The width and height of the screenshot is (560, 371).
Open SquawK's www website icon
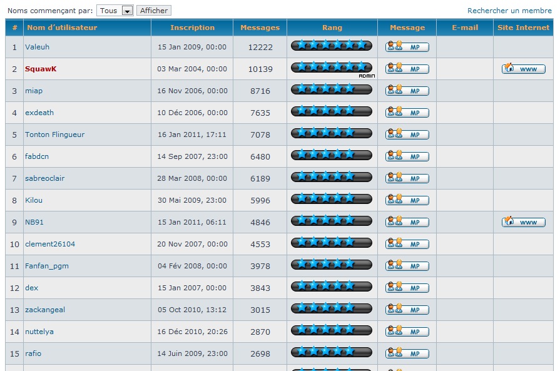[524, 69]
